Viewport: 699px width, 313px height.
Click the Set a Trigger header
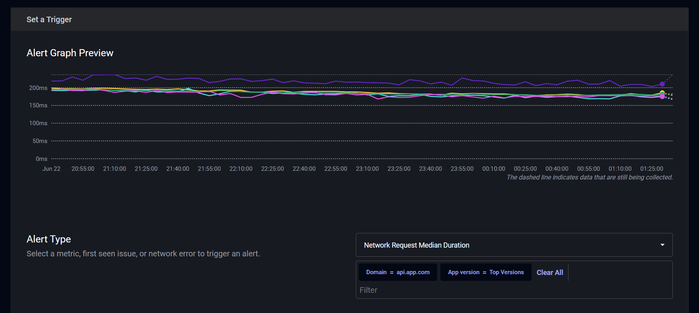(x=49, y=19)
